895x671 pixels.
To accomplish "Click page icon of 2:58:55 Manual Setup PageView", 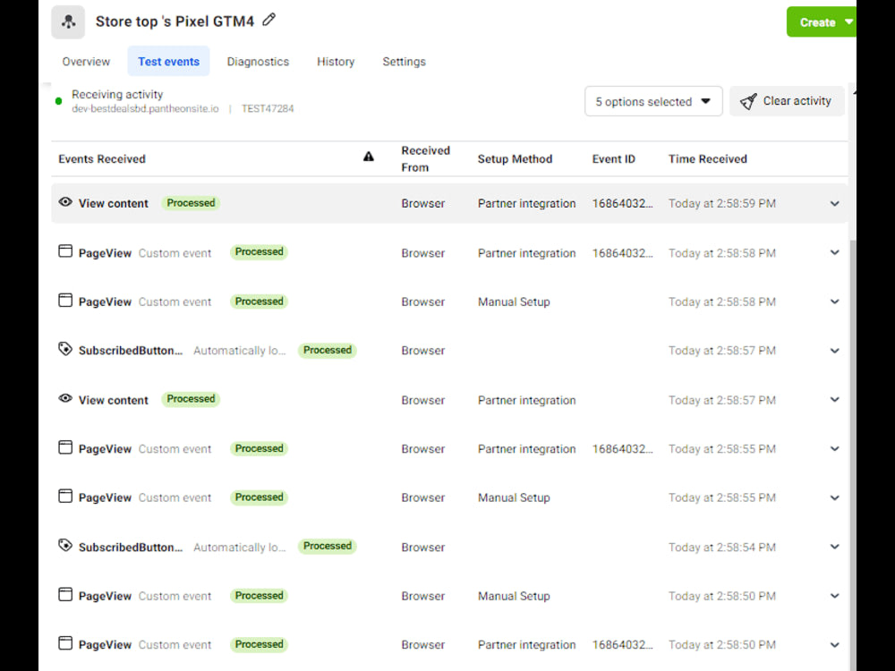I will tap(65, 497).
